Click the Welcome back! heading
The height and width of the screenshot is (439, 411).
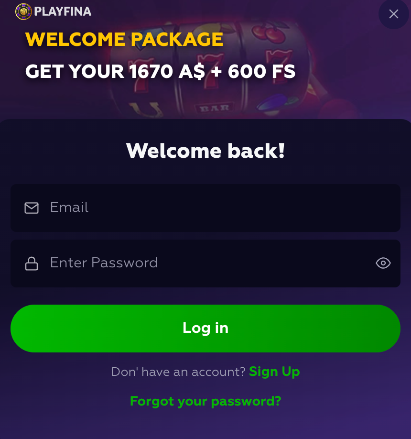(205, 151)
